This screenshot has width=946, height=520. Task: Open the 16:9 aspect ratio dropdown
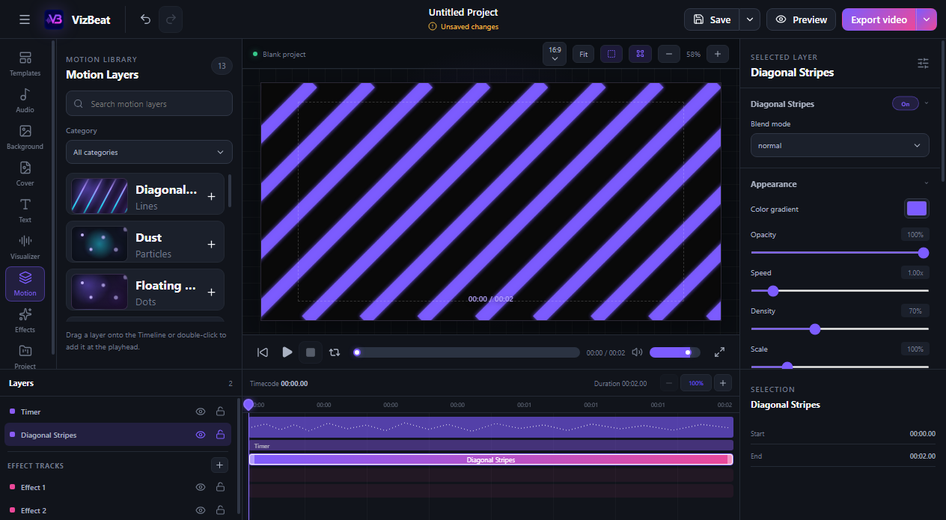tap(555, 54)
